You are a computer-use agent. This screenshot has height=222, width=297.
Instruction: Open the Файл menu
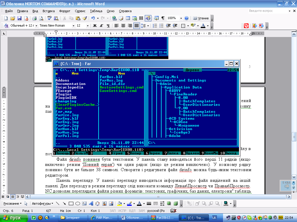click(9, 11)
